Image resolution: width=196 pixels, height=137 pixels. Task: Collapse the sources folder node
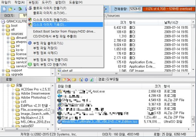(x=3, y=34)
